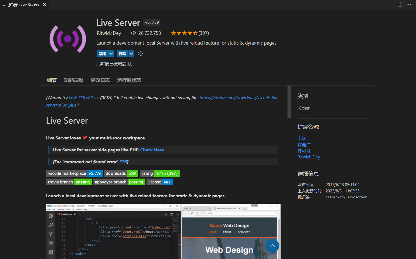Screen dimensions: 416x259
Task: Open issue #78 link
Action: [x=123, y=162]
